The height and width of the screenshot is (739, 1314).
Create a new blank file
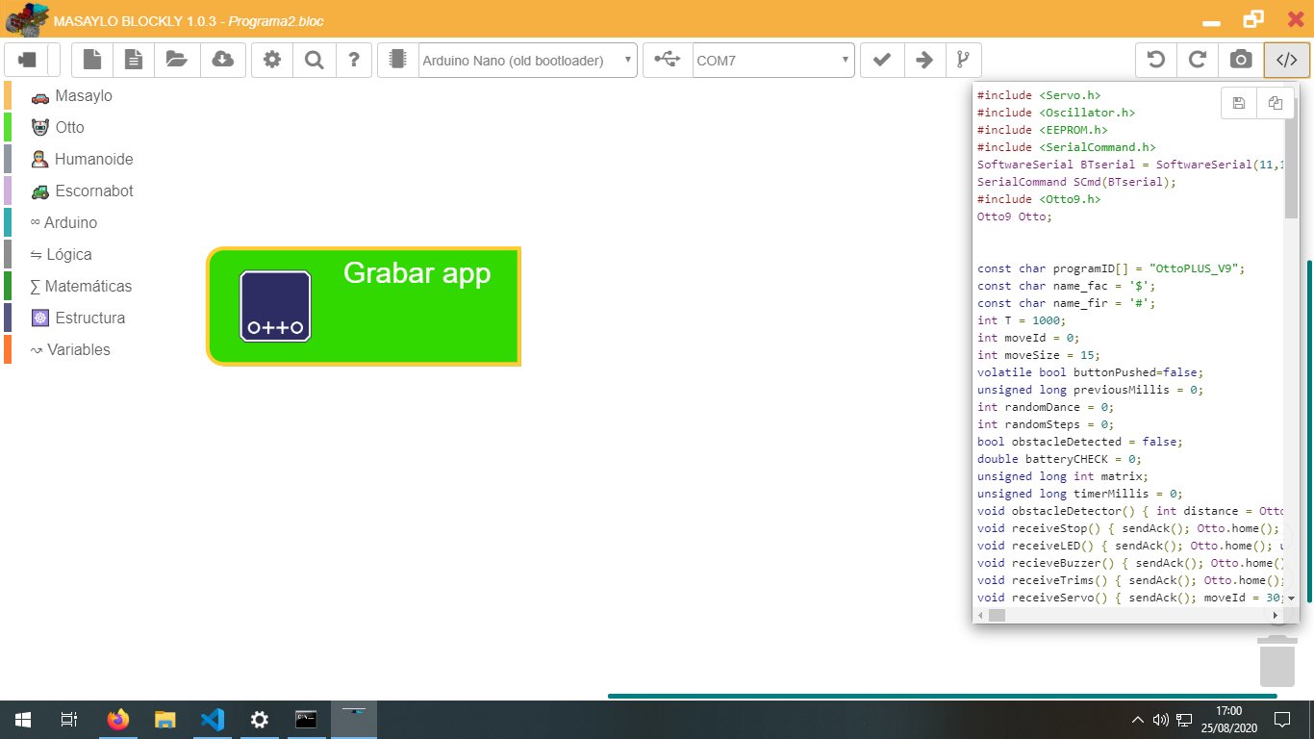pos(92,60)
